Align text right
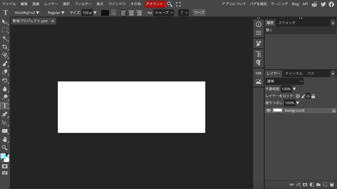The height and width of the screenshot is (189, 337). pyautogui.click(x=139, y=13)
